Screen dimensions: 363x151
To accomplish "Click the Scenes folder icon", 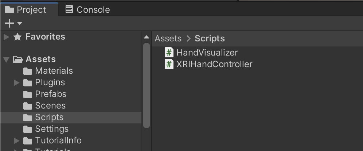I will (28, 106).
